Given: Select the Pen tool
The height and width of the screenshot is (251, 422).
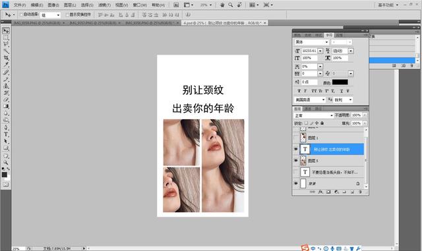Looking at the screenshot, I should point(6,128).
